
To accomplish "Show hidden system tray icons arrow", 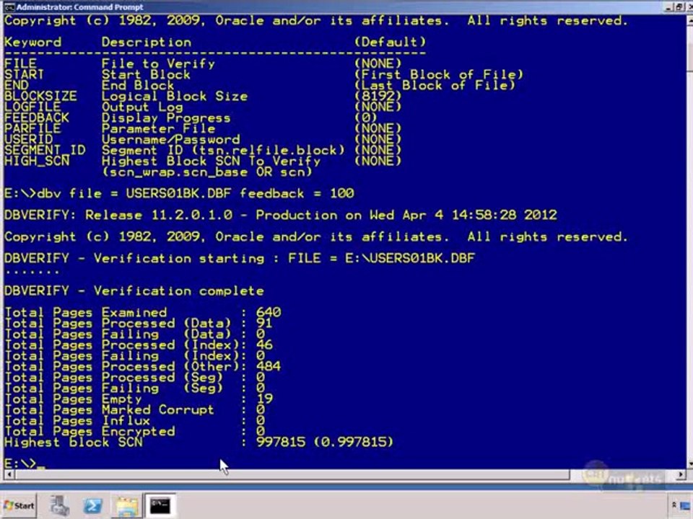I will point(674,505).
